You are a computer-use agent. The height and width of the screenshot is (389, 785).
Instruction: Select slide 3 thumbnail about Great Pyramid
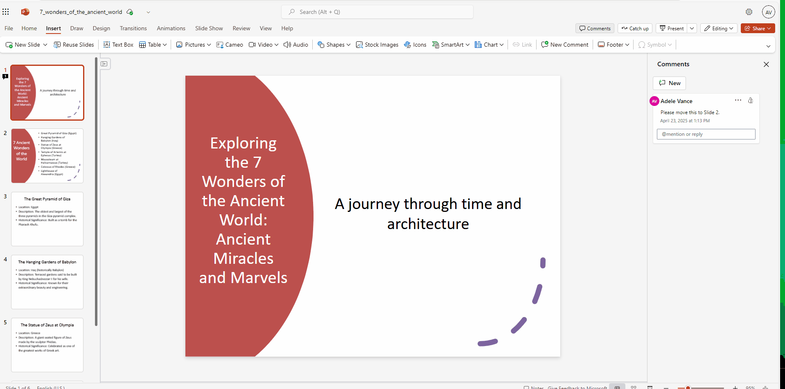47,219
